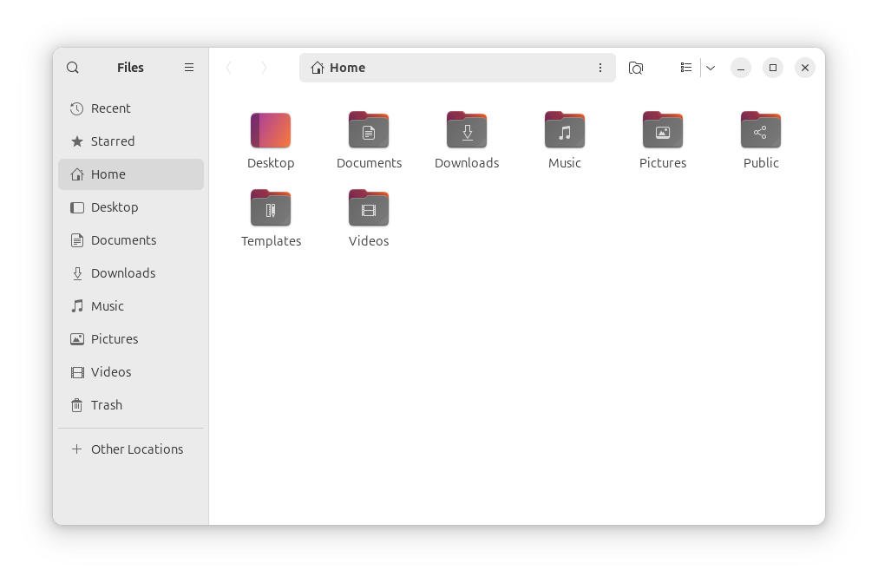Open Desktop from the sidebar

(131, 207)
